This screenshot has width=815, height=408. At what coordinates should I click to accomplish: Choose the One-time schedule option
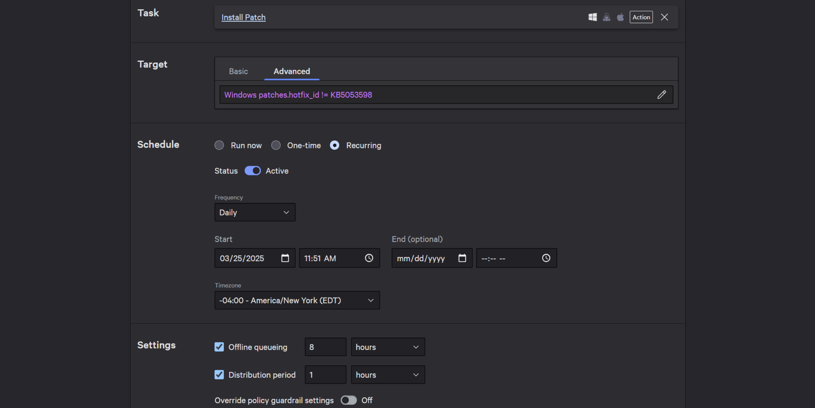(276, 145)
